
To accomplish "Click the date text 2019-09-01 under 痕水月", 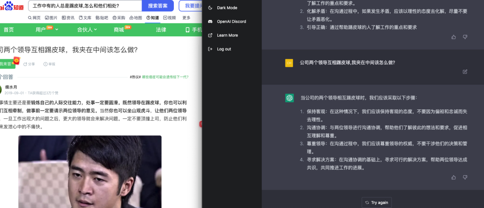I will pyautogui.click(x=15, y=93).
